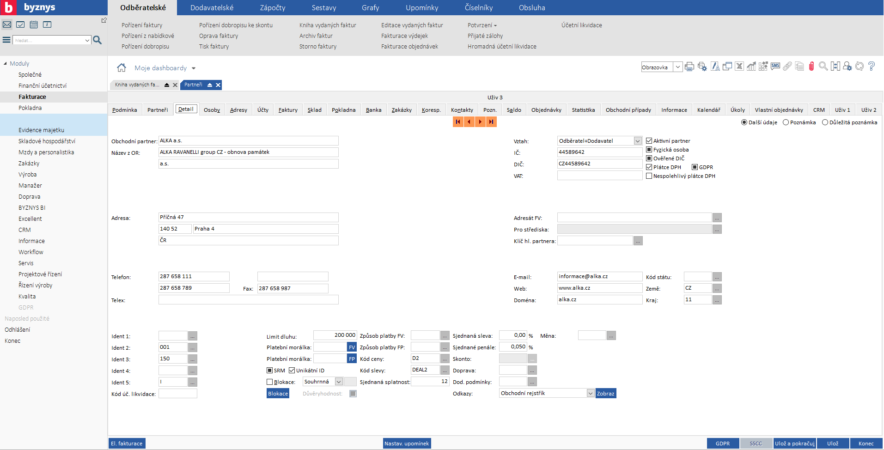884x450 pixels.
Task: Go to home dashboard icon
Action: coord(122,68)
